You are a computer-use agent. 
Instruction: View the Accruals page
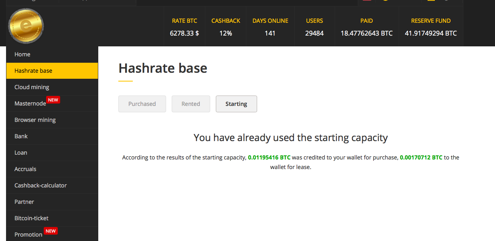[52, 169]
